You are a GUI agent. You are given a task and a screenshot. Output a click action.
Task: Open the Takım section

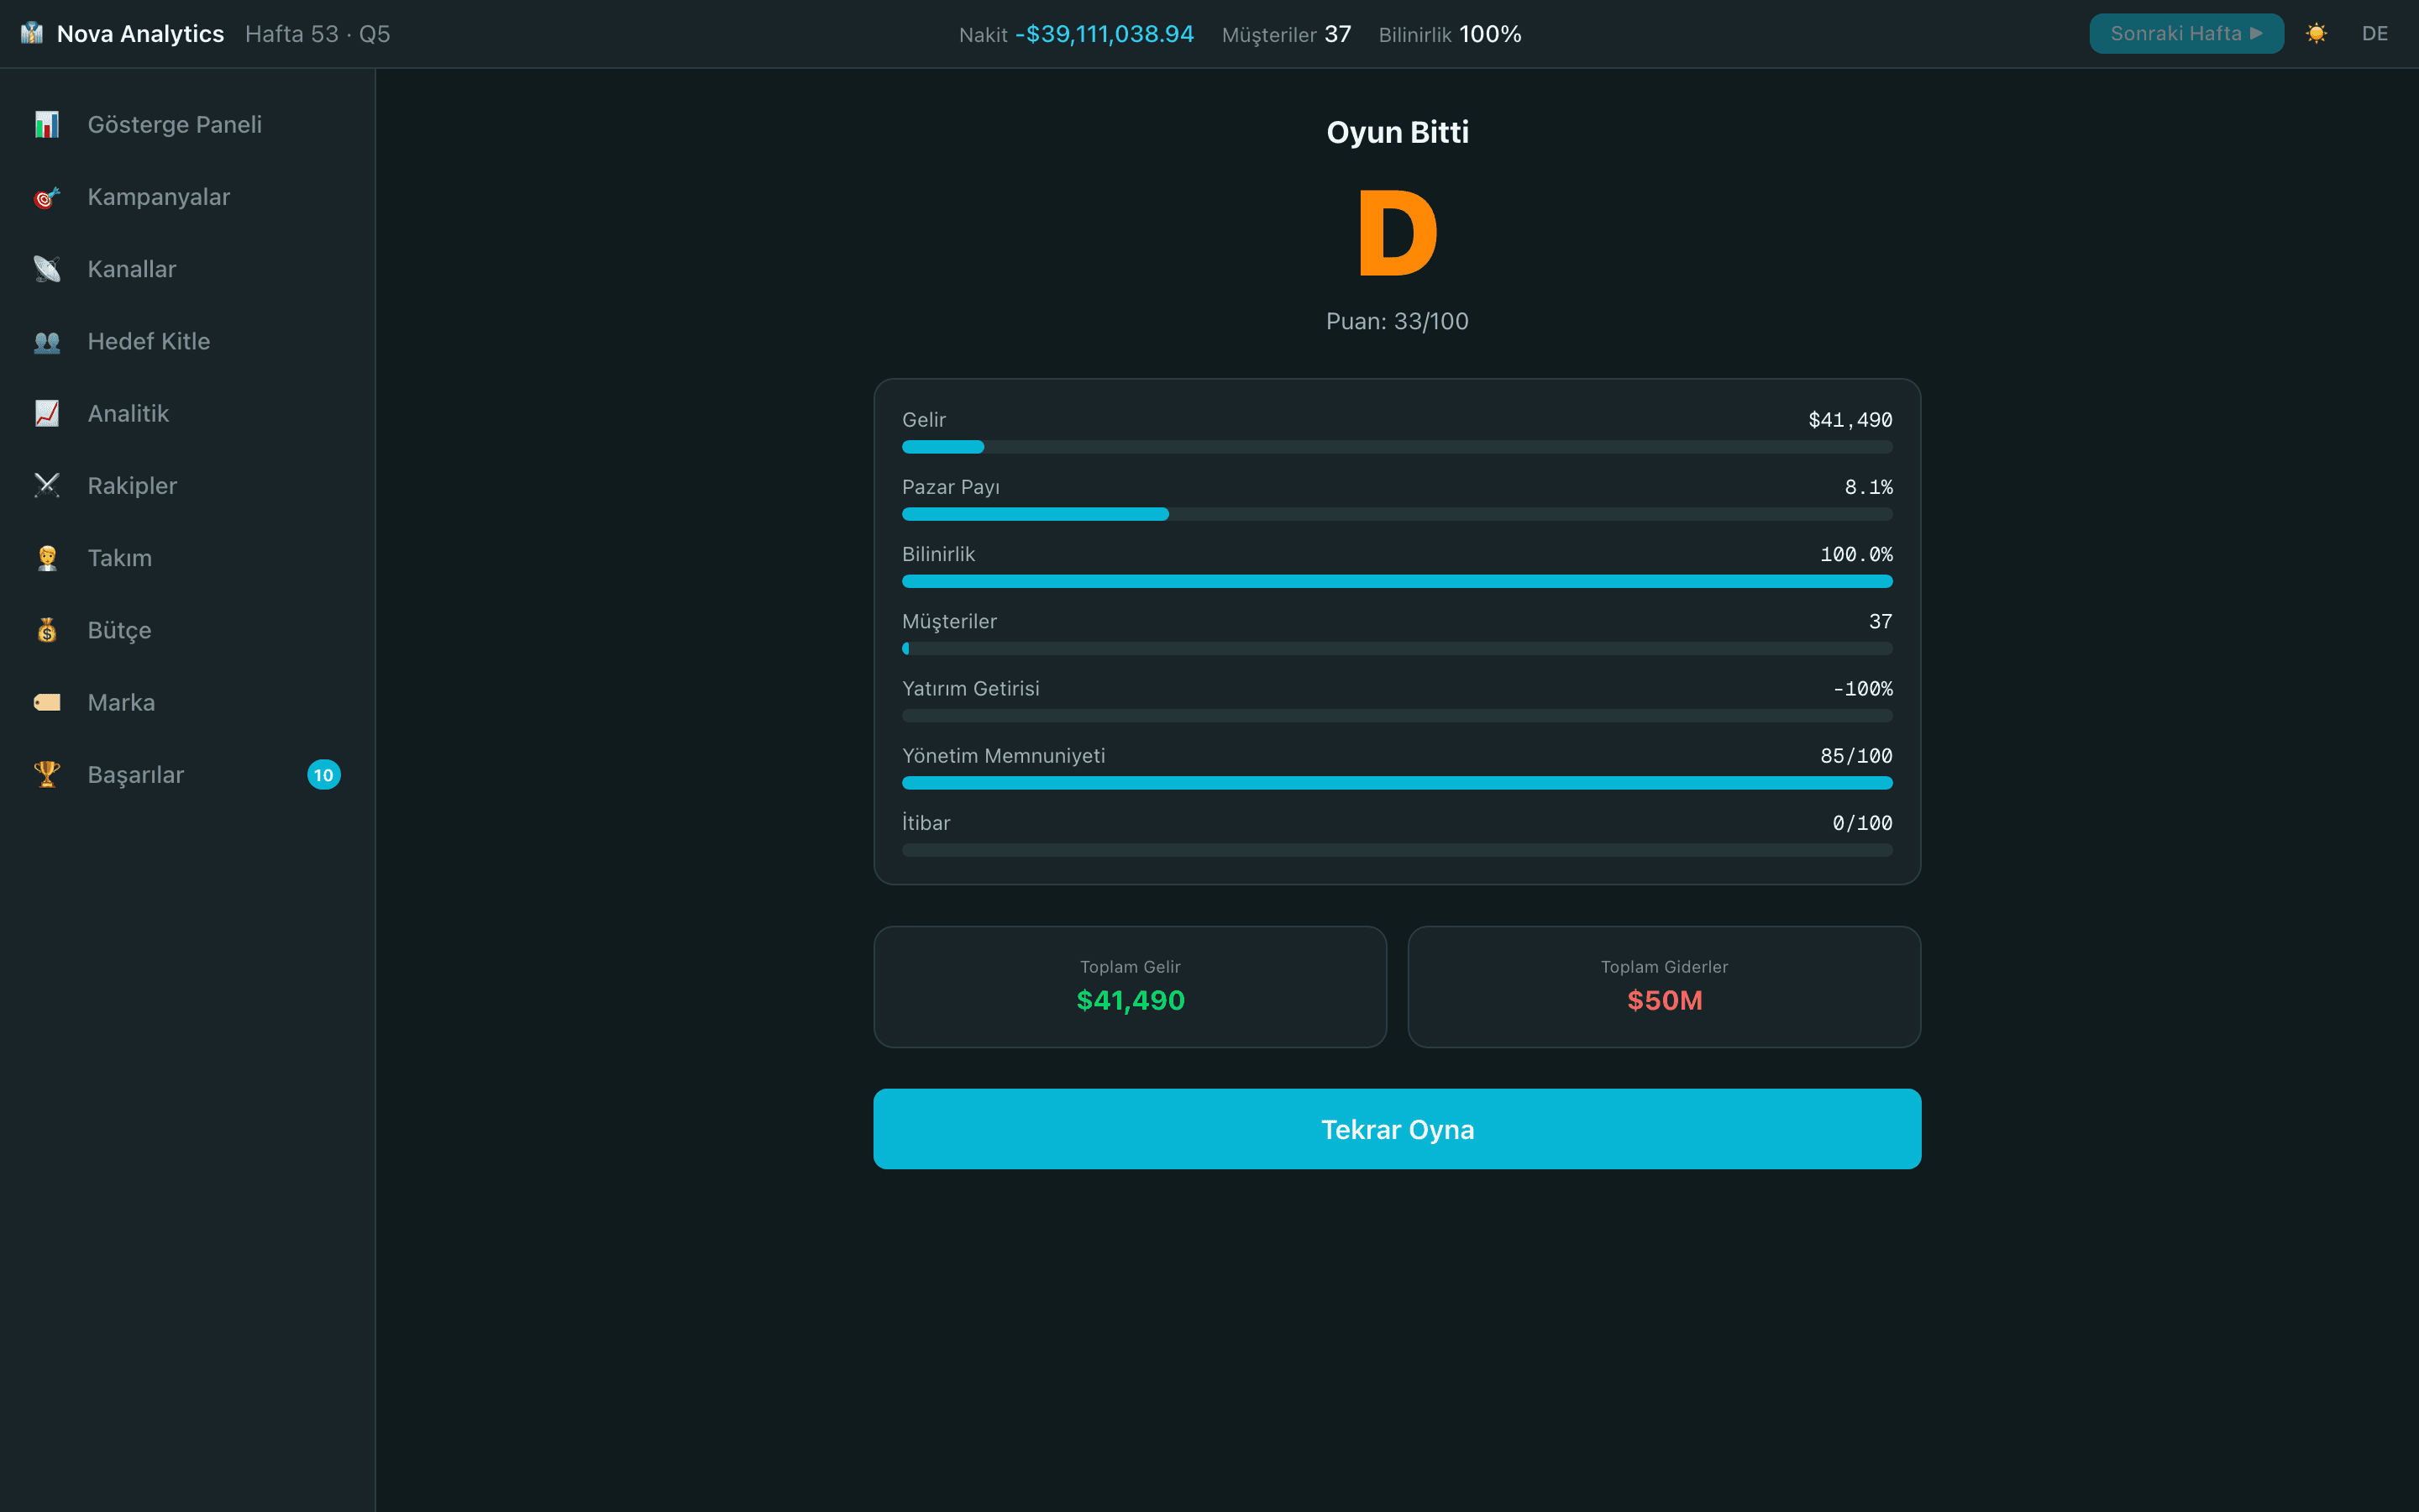click(187, 558)
